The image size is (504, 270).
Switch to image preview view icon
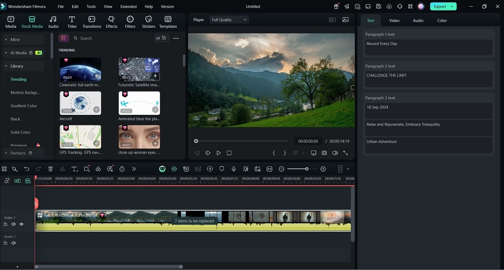(346, 20)
